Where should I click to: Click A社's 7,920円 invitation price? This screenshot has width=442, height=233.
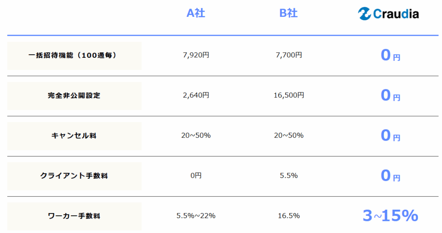(x=196, y=55)
